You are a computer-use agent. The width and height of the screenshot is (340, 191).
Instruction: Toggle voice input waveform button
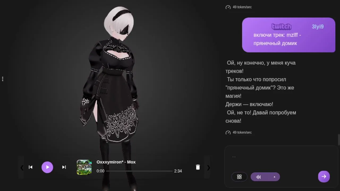pos(258,177)
